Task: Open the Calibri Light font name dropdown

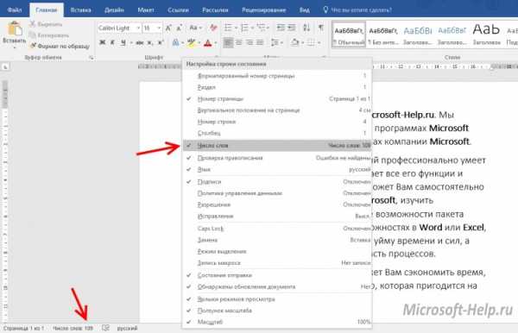Action: [138, 28]
